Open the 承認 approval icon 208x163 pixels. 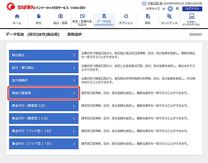click(x=148, y=16)
